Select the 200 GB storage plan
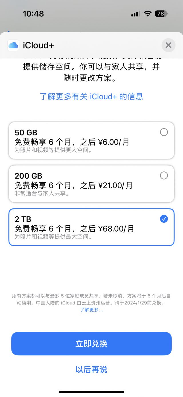Viewport: 183px width, 397px height. [164, 175]
